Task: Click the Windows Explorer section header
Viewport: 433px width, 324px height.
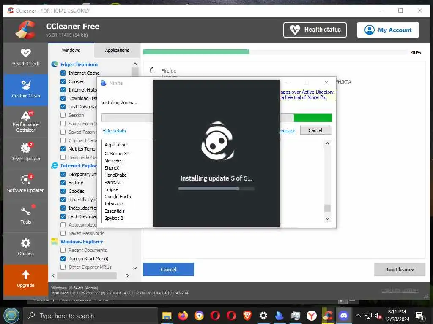Action: pyautogui.click(x=82, y=242)
